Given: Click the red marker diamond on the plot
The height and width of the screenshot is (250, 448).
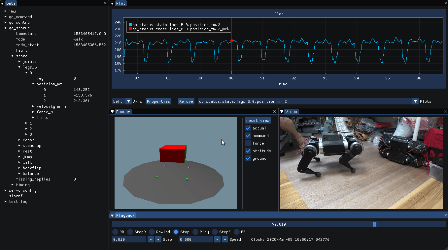Looking at the screenshot, I should (x=232, y=41).
